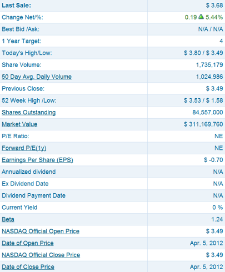Open the NASDAQ Official Open Price link
Viewport: 225px width, 272px height.
pyautogui.click(x=41, y=231)
